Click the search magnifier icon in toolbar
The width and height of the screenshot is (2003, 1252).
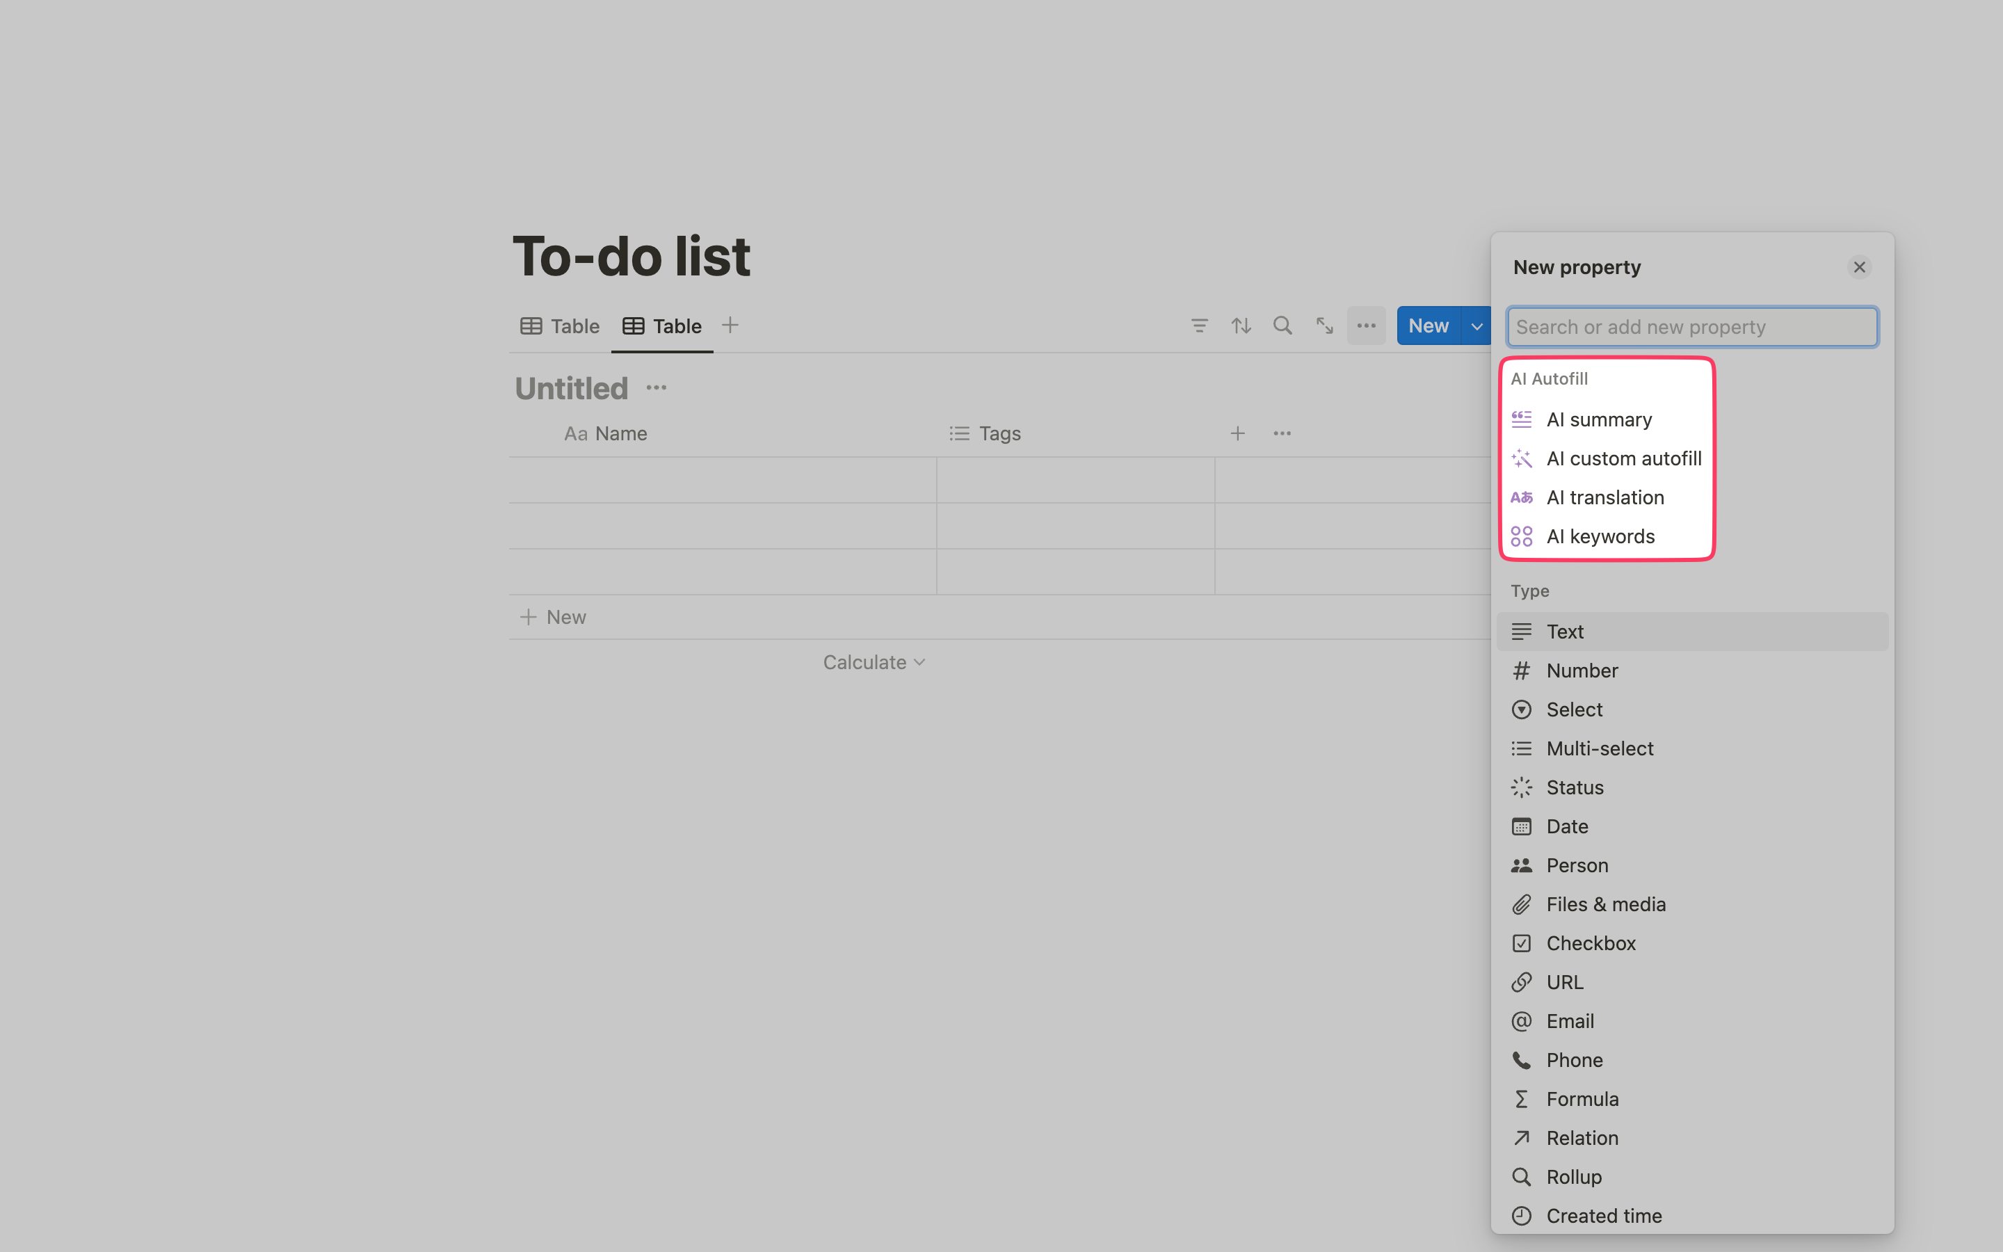(x=1282, y=326)
